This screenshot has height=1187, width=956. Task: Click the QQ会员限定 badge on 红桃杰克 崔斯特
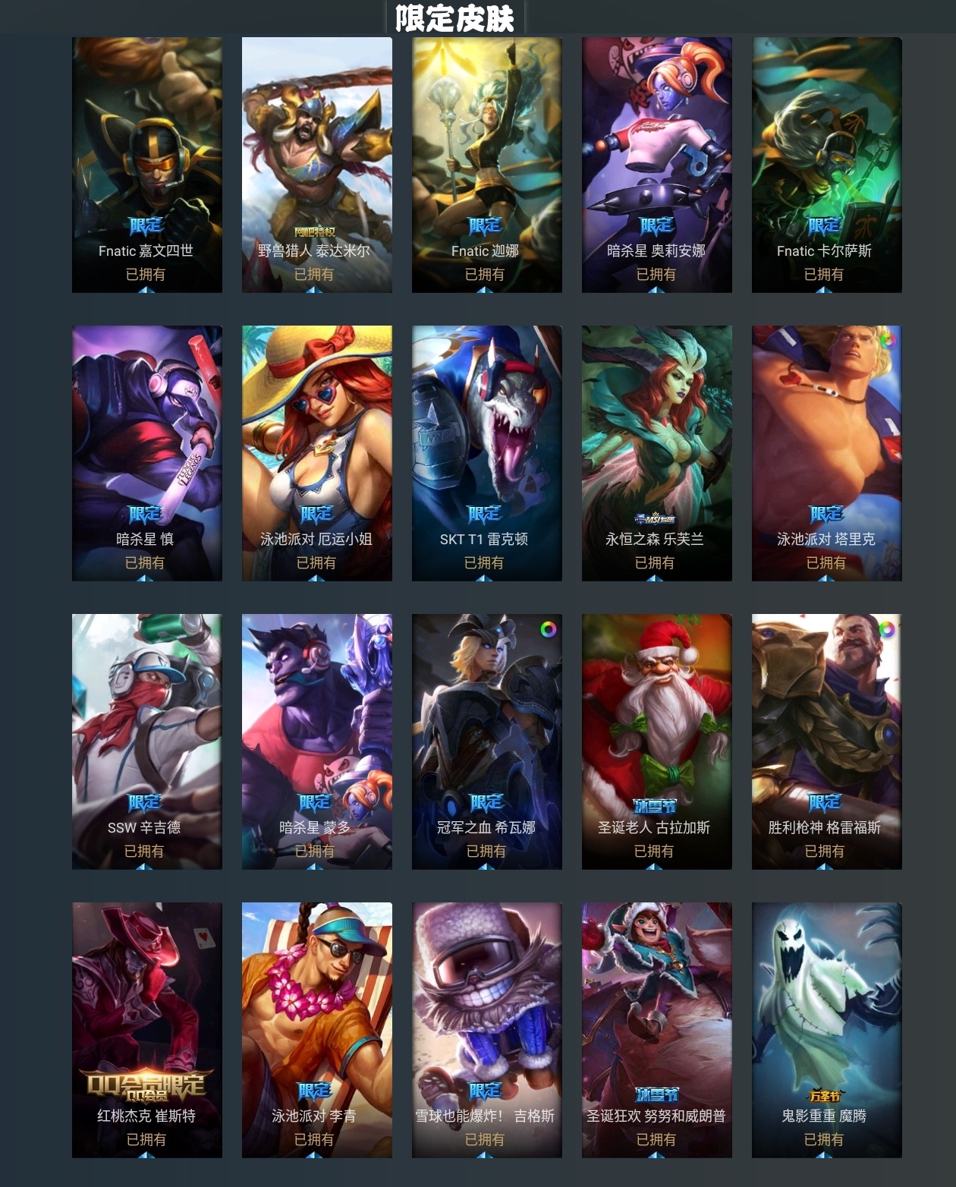[146, 1086]
